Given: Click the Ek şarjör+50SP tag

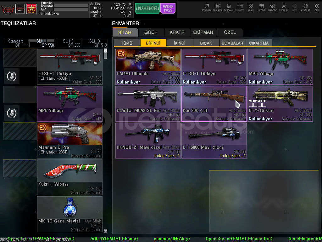Looking at the screenshot, I should pyautogui.click(x=54, y=78).
